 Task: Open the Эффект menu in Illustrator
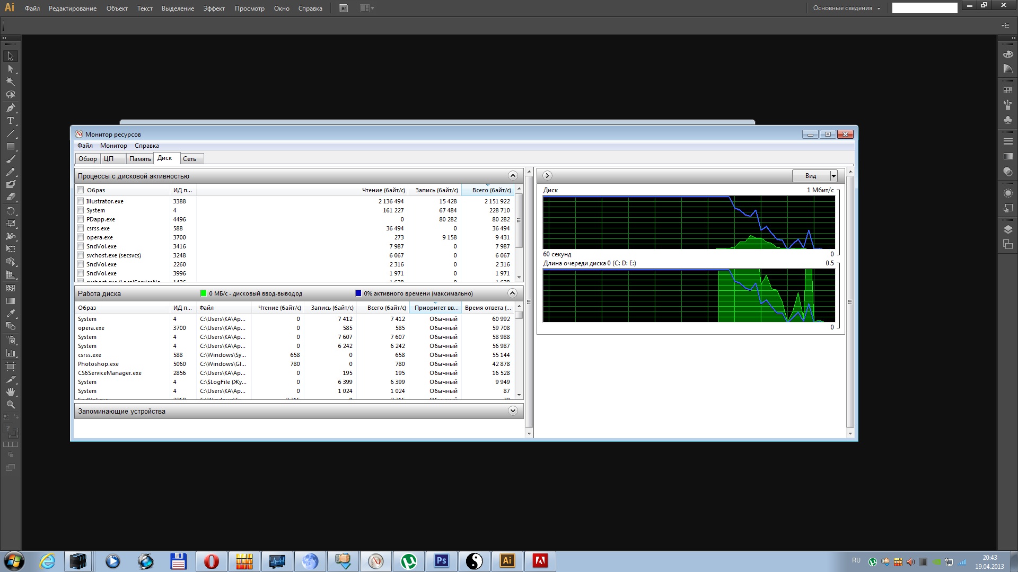pos(214,8)
